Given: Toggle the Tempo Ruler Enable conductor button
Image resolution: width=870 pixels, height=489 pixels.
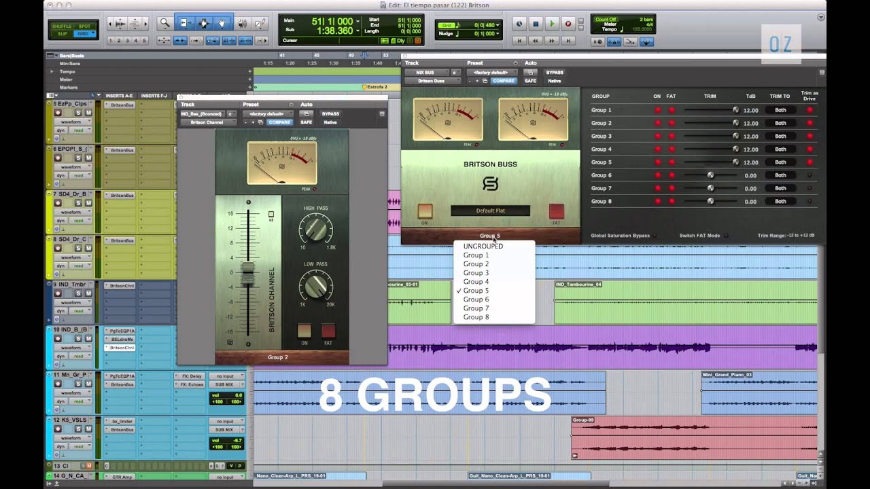Looking at the screenshot, I should pyautogui.click(x=646, y=41).
